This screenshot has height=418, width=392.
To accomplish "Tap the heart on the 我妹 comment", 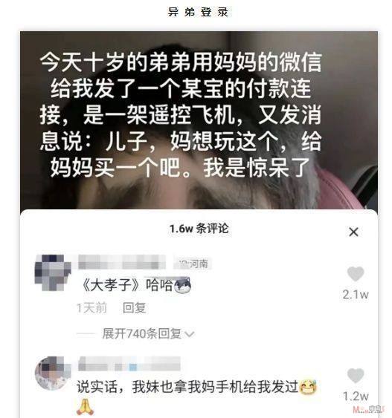I will click(356, 376).
